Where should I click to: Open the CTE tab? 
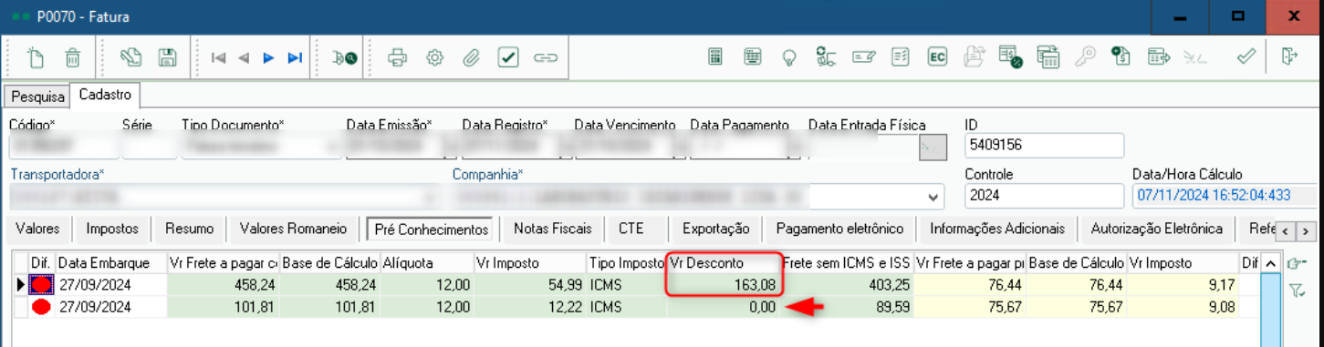point(631,229)
